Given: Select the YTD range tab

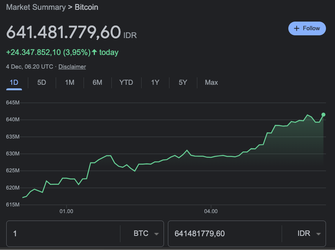Looking at the screenshot, I should point(126,82).
